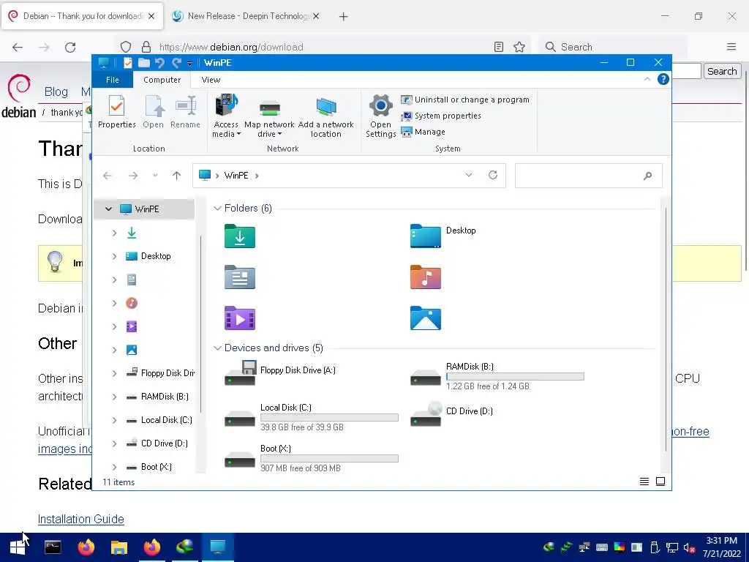Click the Blog link on Debian site
The width and height of the screenshot is (749, 562).
(56, 91)
